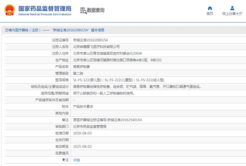This screenshot has height=166, width=246.
Task: Click the expiry date 2025-08-02 value
Action: coord(82,147)
